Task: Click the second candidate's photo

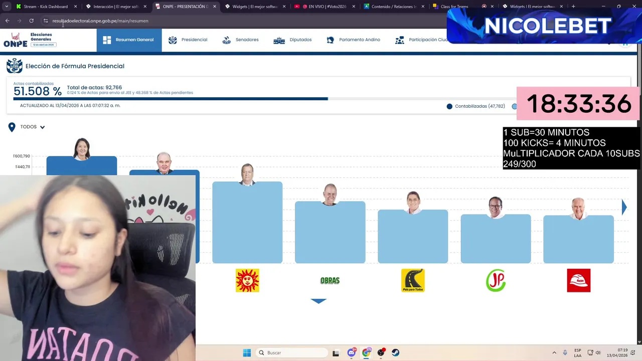Action: [164, 163]
